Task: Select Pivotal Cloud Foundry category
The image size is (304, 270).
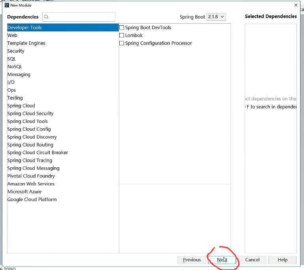Action: click(x=63, y=176)
